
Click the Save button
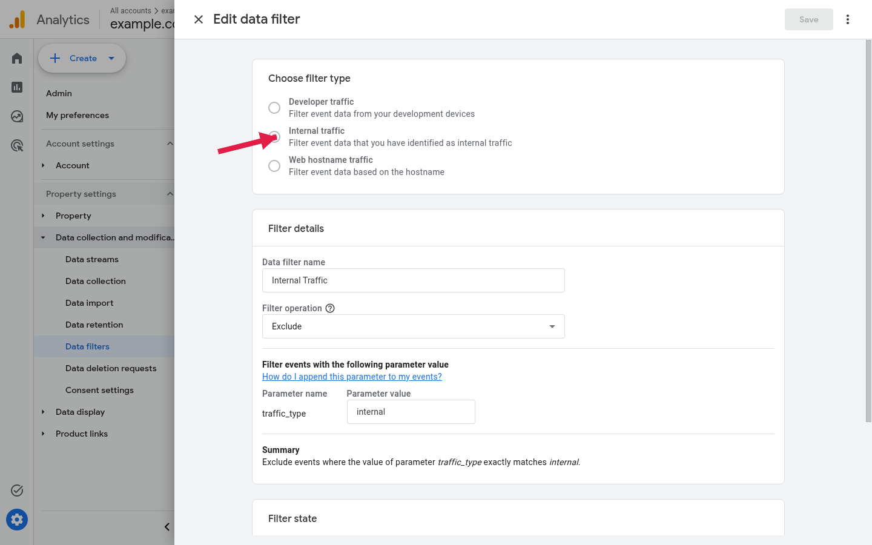[x=809, y=19]
